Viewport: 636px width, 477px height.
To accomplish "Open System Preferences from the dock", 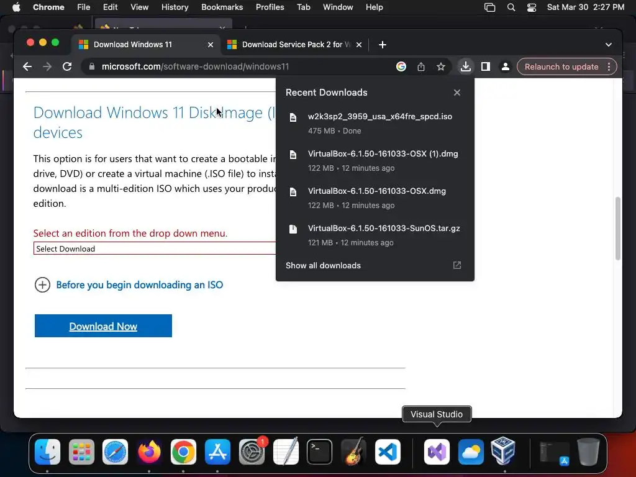I will pos(252,452).
